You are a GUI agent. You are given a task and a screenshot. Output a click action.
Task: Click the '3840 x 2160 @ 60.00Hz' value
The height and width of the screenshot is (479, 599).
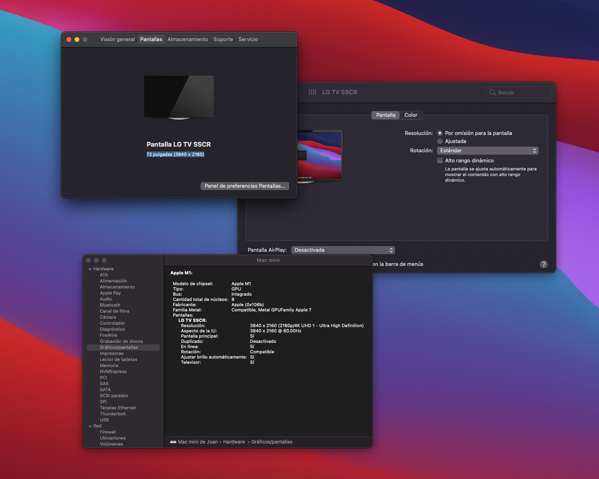276,331
